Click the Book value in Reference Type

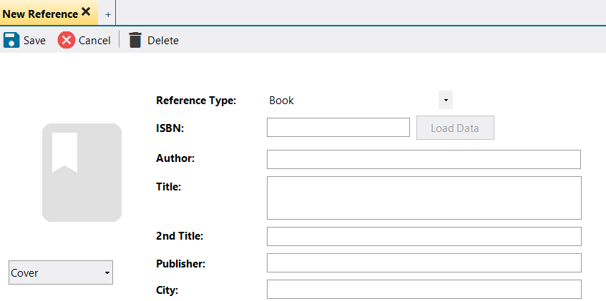coord(282,101)
